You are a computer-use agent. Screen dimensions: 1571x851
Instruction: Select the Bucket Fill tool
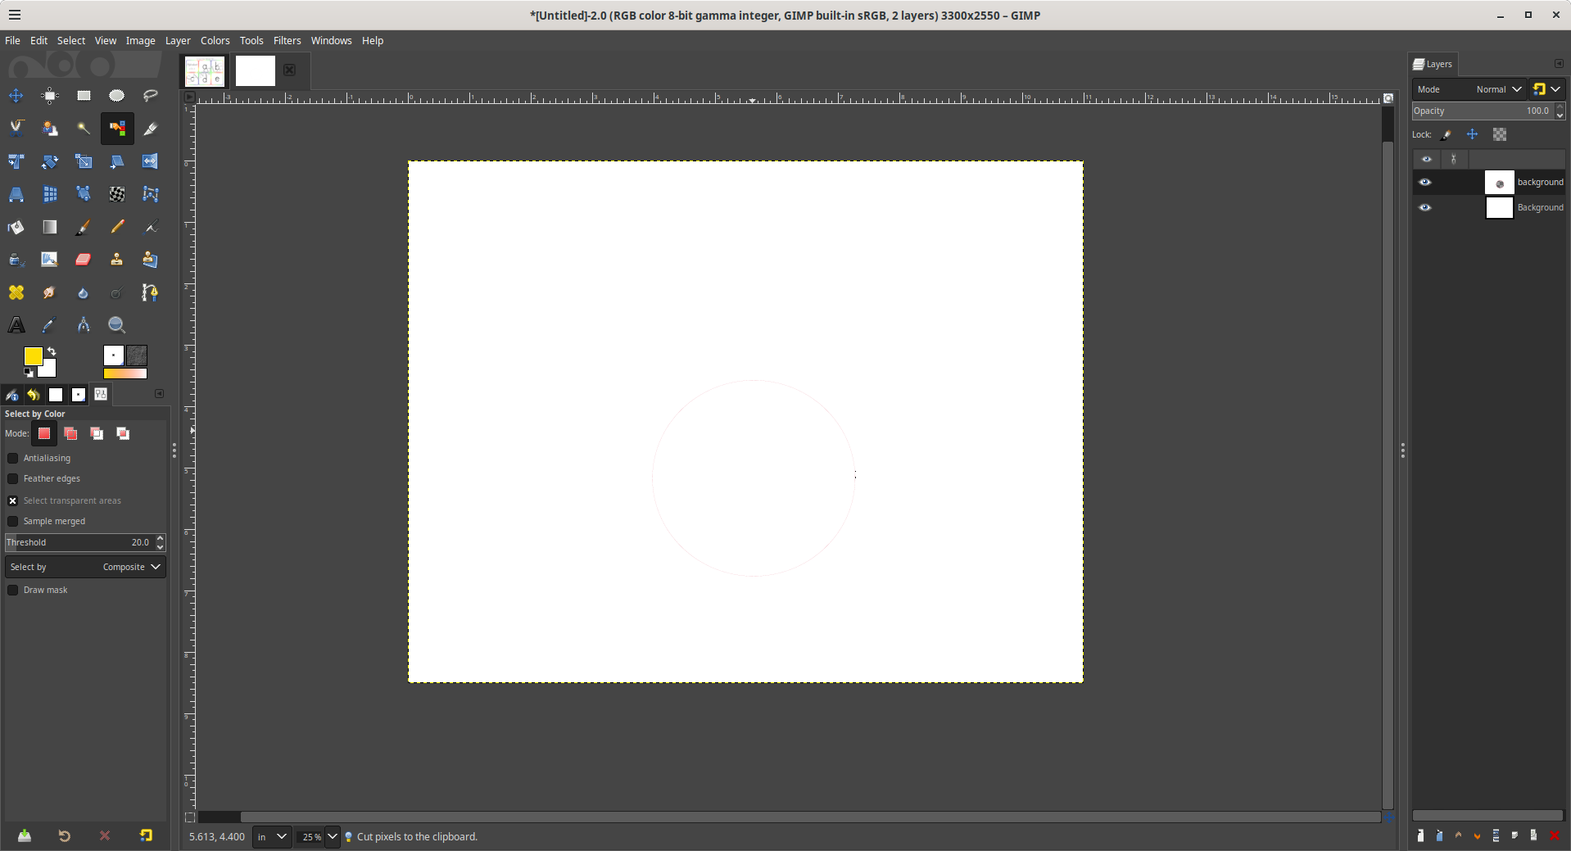point(16,227)
